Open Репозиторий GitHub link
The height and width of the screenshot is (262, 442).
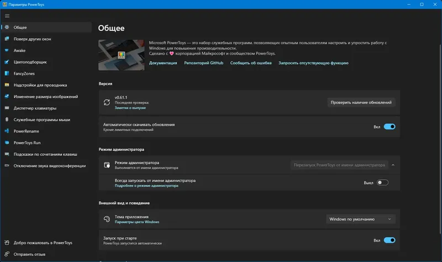click(203, 63)
